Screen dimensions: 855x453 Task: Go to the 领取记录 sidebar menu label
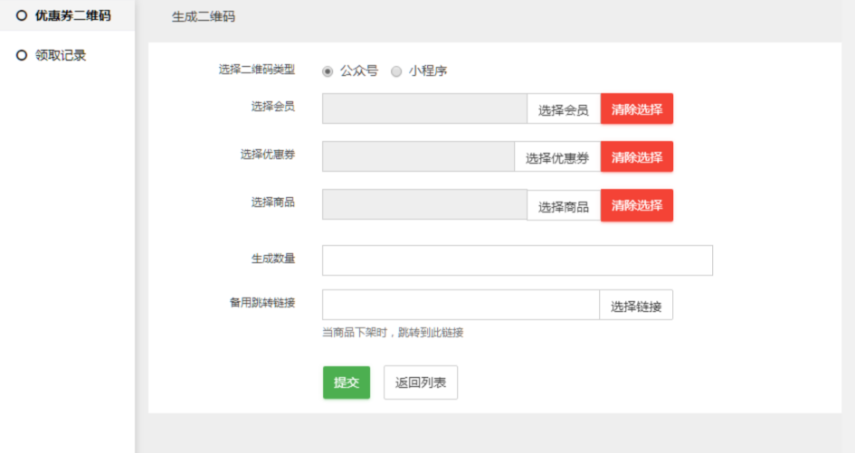[61, 55]
